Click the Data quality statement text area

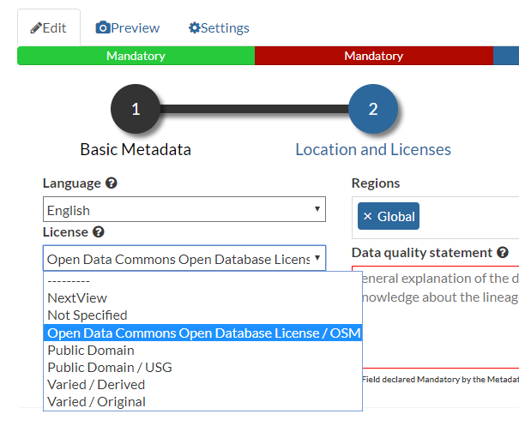pyautogui.click(x=440, y=317)
